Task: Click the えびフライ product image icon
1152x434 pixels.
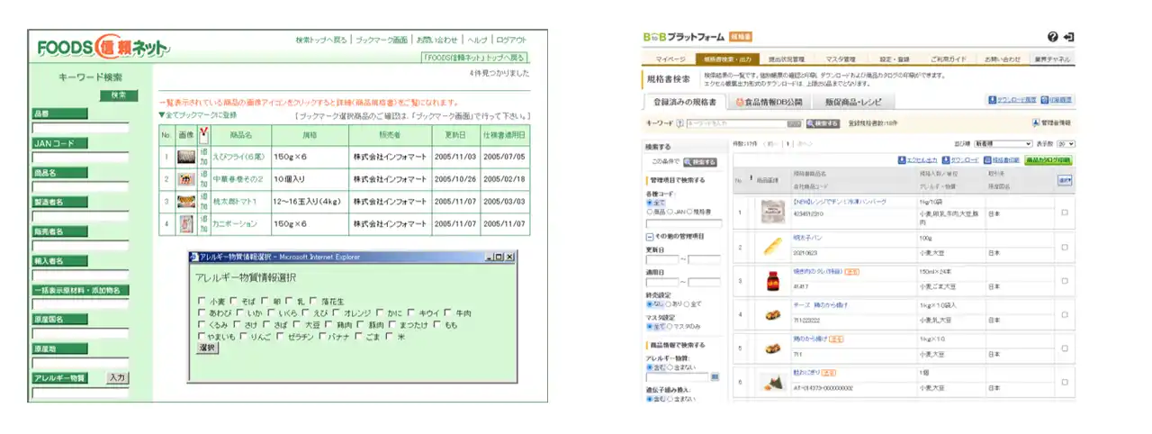Action: point(186,157)
